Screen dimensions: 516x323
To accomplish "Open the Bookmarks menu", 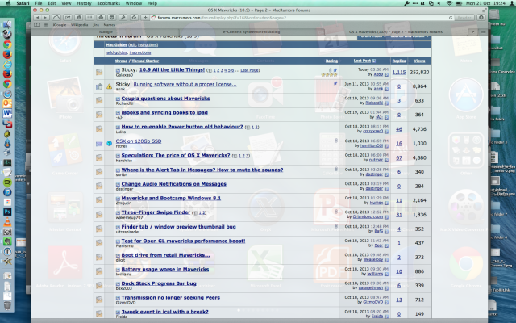I will coord(109,3).
